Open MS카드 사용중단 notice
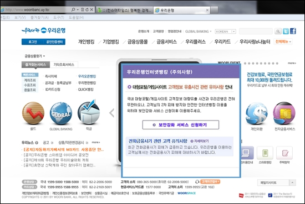This screenshot has height=204, width=305. [63, 149]
